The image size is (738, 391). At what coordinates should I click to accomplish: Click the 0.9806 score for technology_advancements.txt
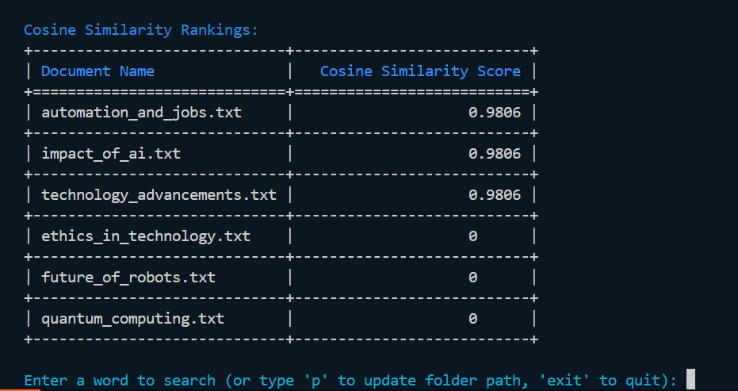(x=495, y=194)
